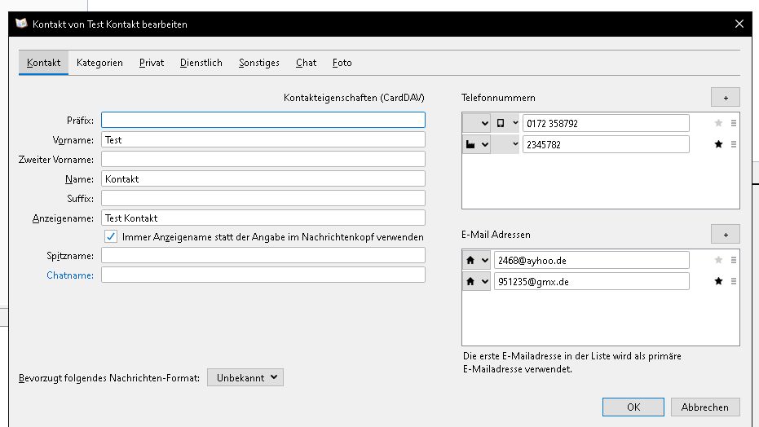
Task: Click into the Spitzname input field
Action: click(x=263, y=256)
